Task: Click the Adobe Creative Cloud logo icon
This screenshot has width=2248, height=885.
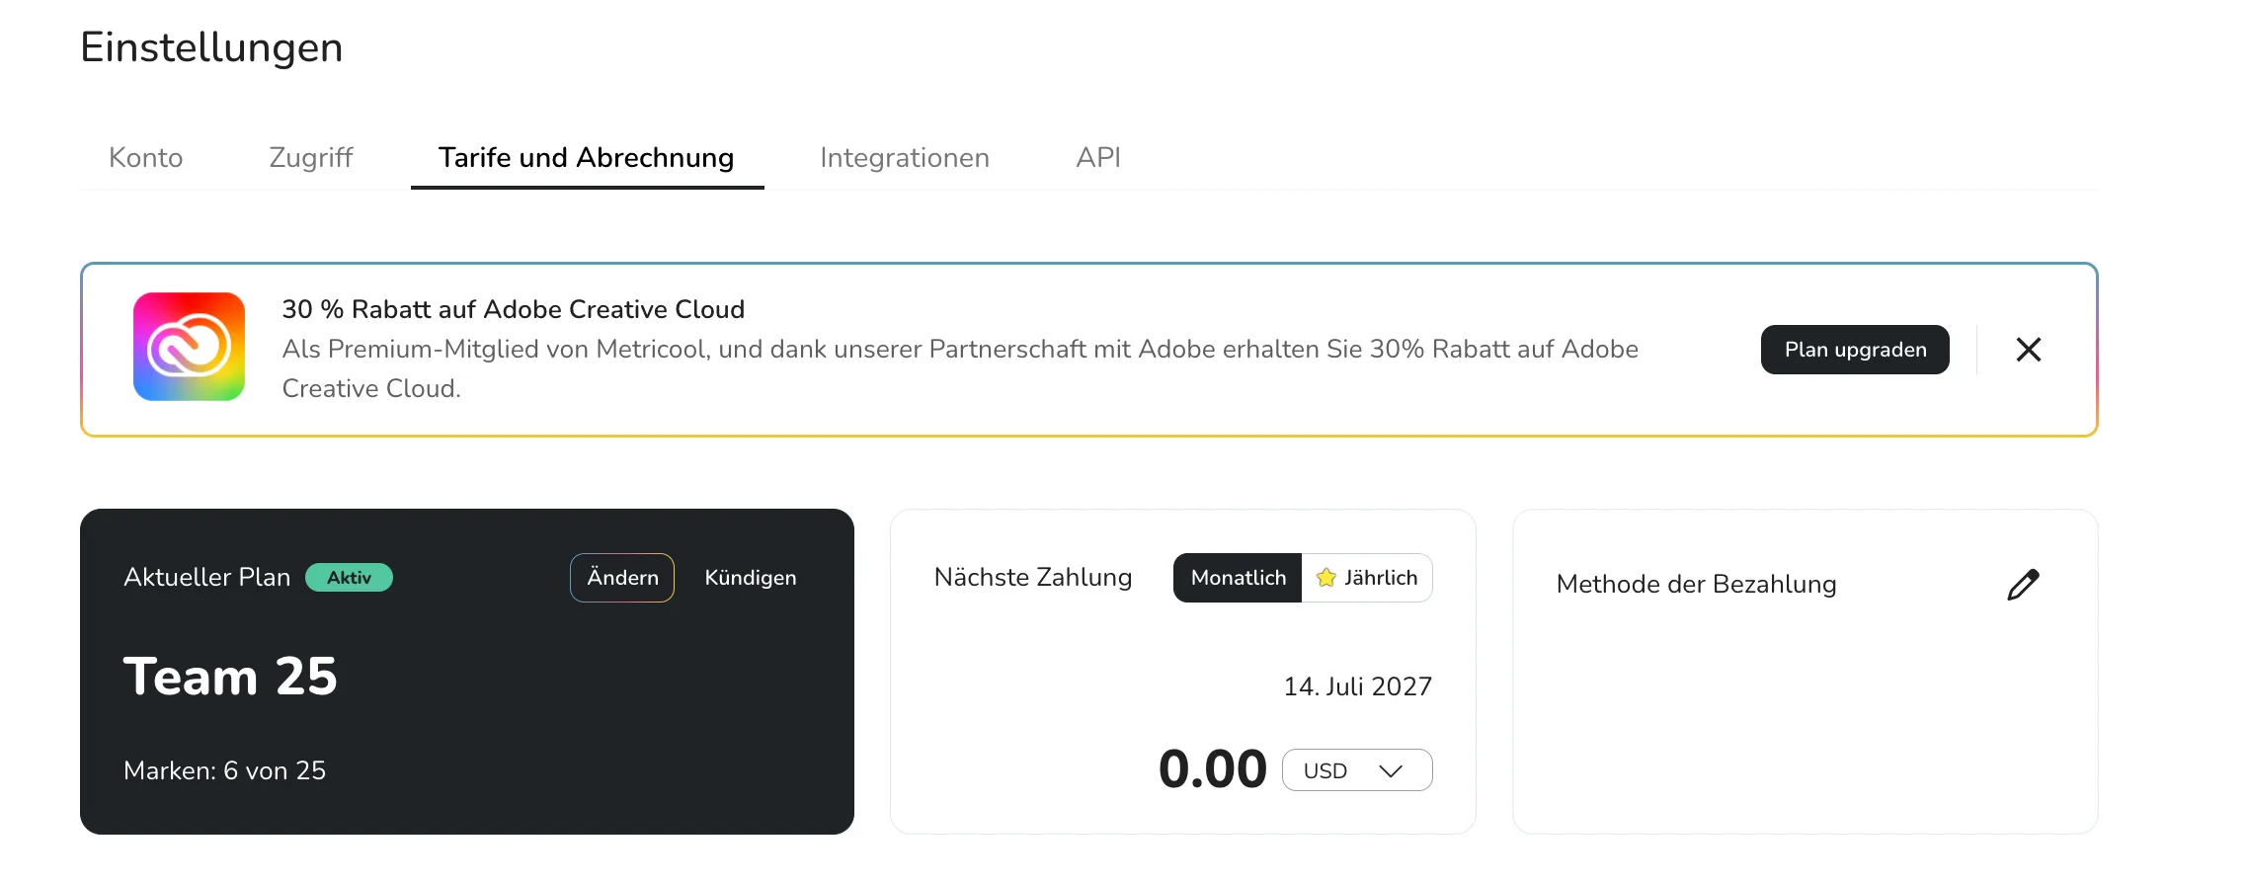Action: tap(189, 347)
